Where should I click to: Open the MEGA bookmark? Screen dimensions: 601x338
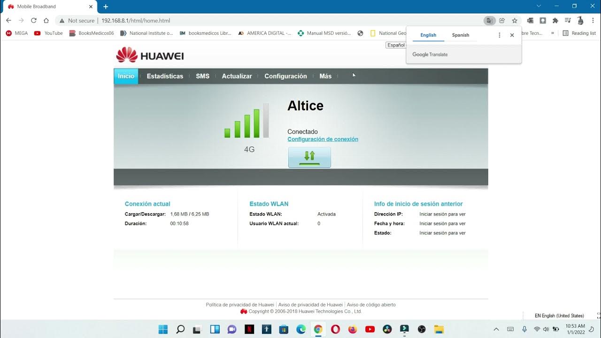(16, 33)
